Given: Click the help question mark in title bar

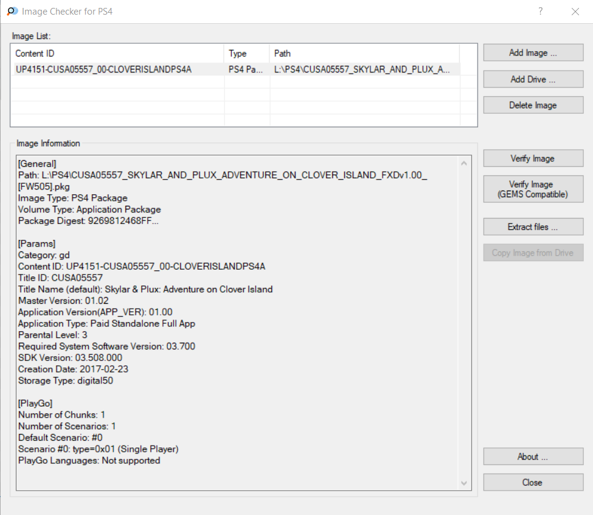Looking at the screenshot, I should point(541,12).
